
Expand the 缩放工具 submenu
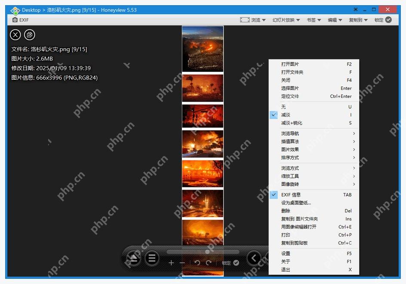pos(314,176)
